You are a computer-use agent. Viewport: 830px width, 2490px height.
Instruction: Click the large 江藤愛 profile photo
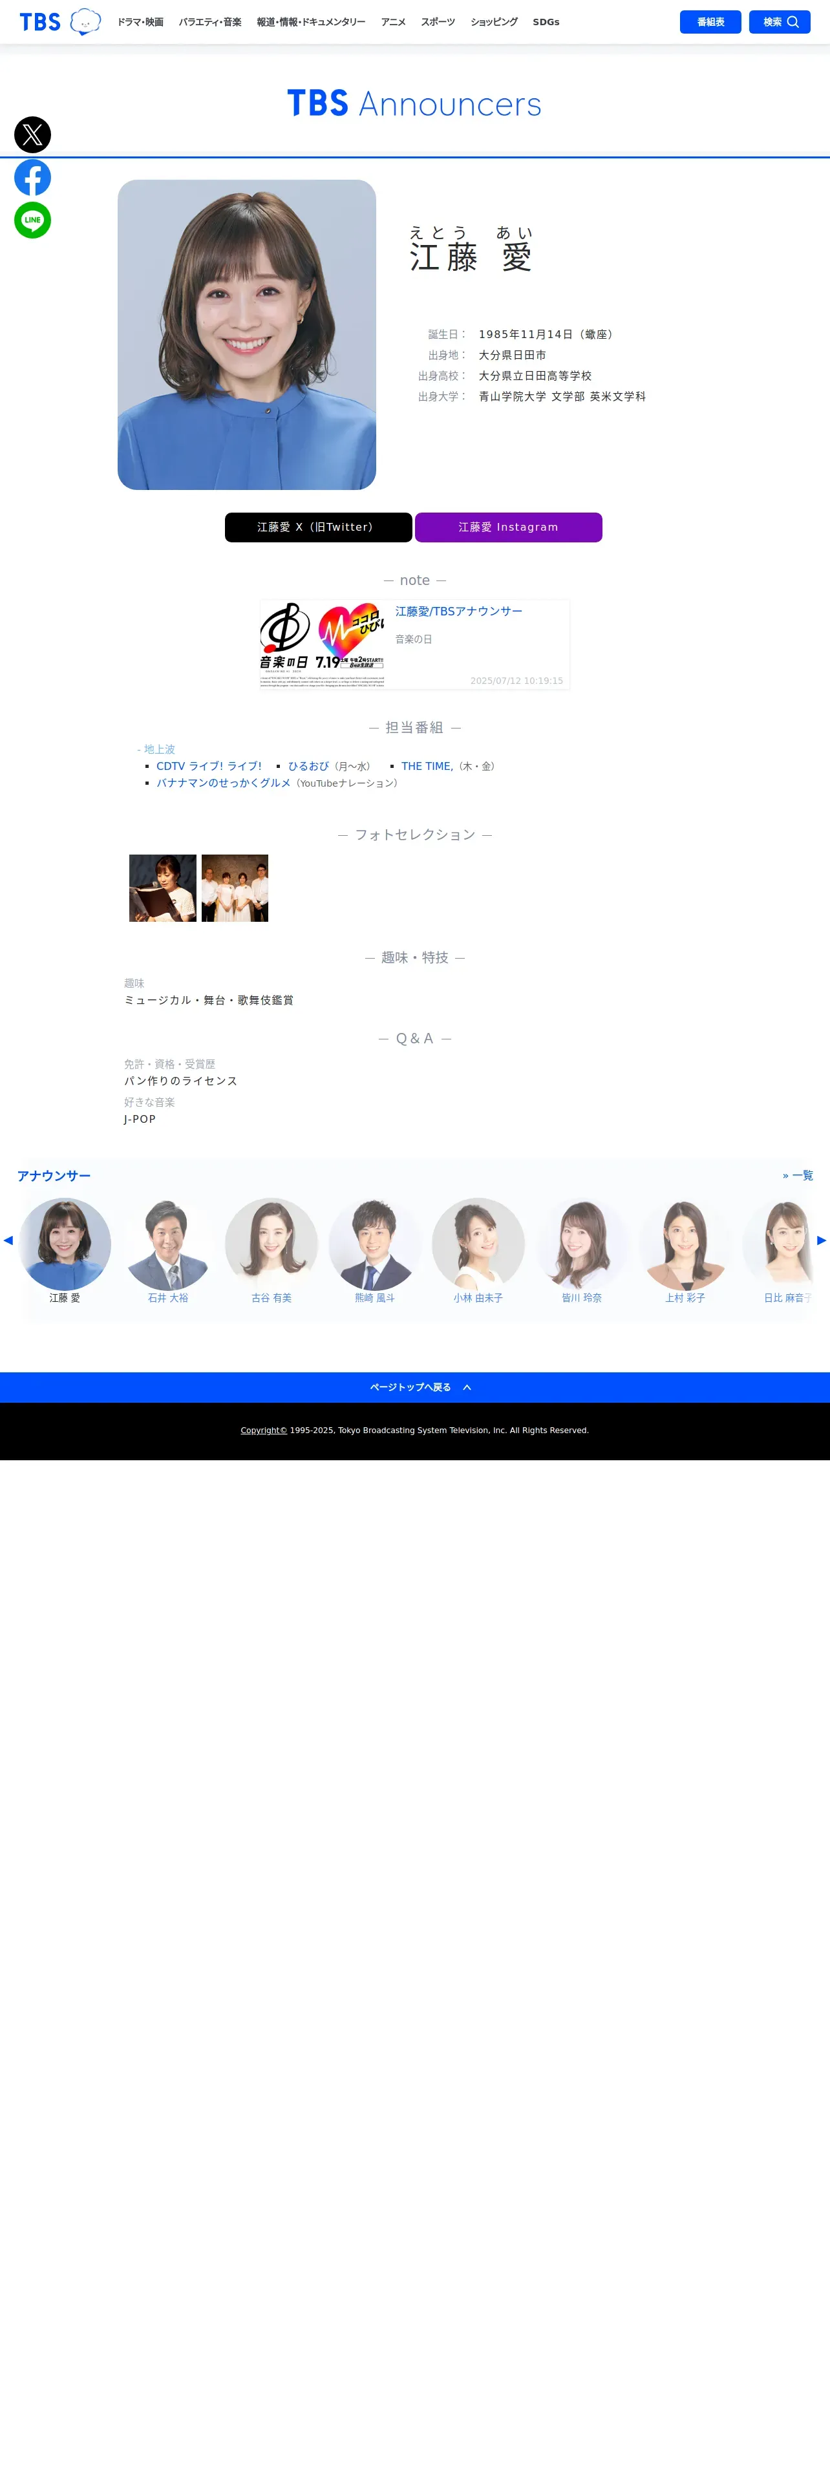[246, 334]
